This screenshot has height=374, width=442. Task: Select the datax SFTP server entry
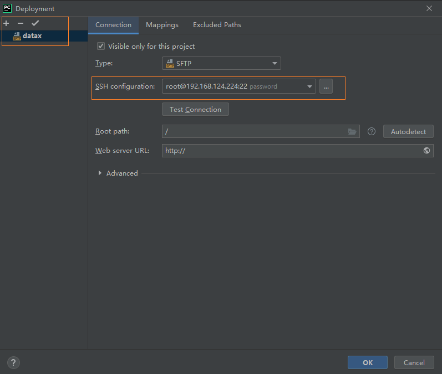[x=44, y=36]
